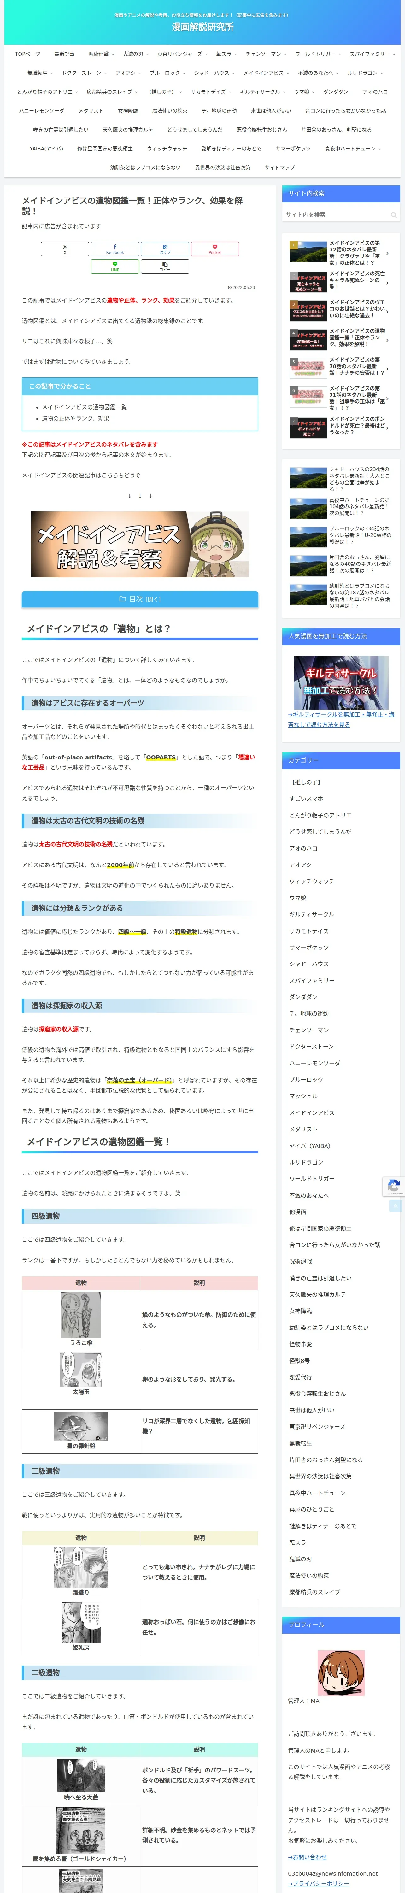This screenshot has width=405, height=1893.
Task: Open the アオのハコ menu item
Action: point(375,92)
